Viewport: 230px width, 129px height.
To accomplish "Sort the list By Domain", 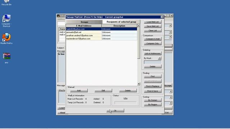I will click(x=152, y=100).
